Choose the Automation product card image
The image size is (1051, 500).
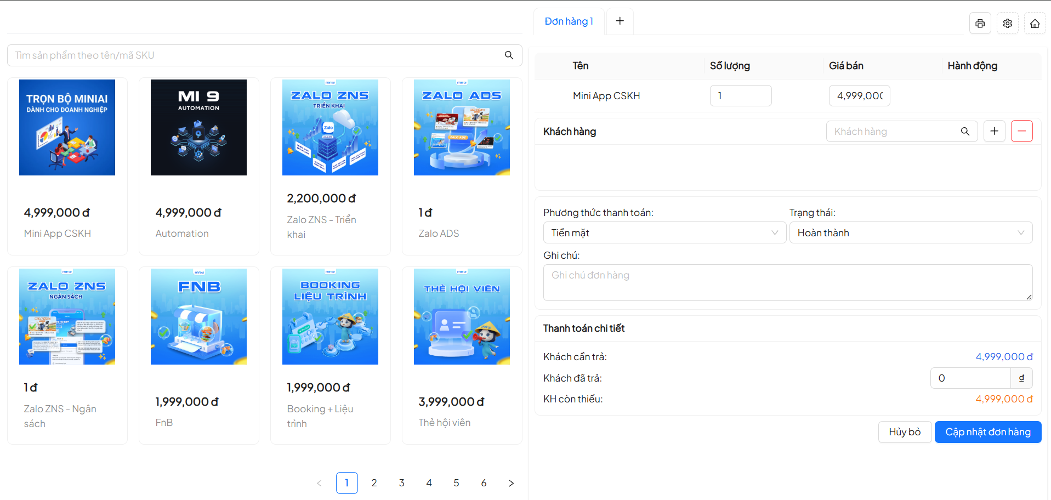pyautogui.click(x=198, y=128)
